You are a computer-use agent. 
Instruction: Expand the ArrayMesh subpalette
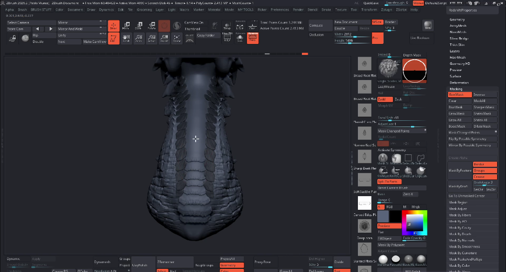458,26
